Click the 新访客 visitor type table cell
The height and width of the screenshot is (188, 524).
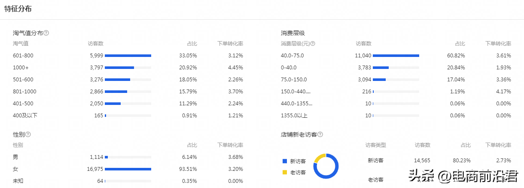[x=376, y=161]
